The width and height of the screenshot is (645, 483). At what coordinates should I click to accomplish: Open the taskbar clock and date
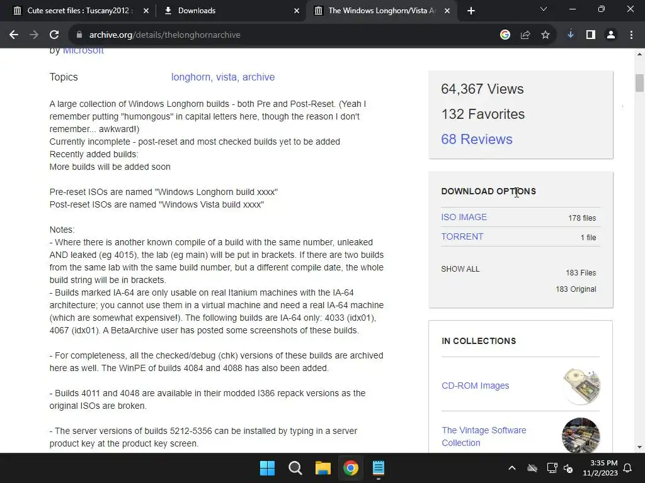point(600,468)
